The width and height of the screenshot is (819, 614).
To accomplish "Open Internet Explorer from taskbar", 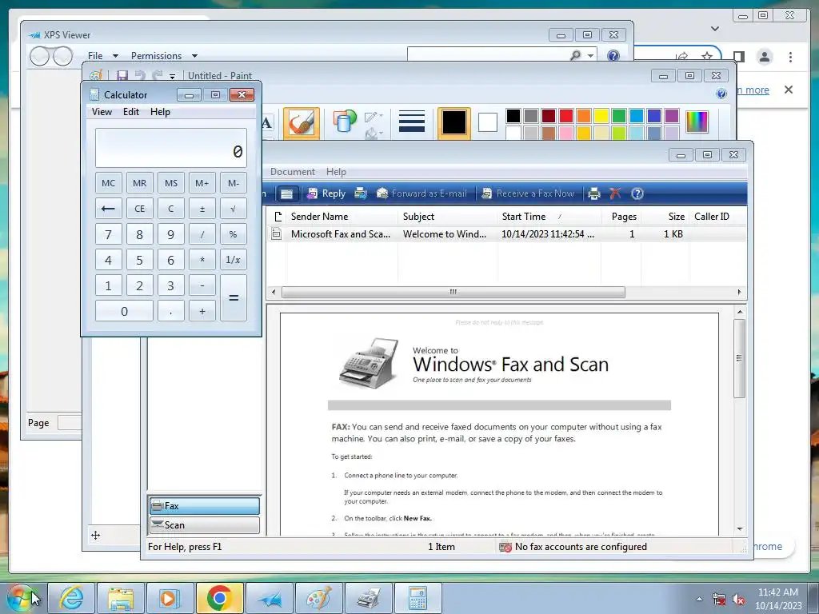I will click(71, 598).
